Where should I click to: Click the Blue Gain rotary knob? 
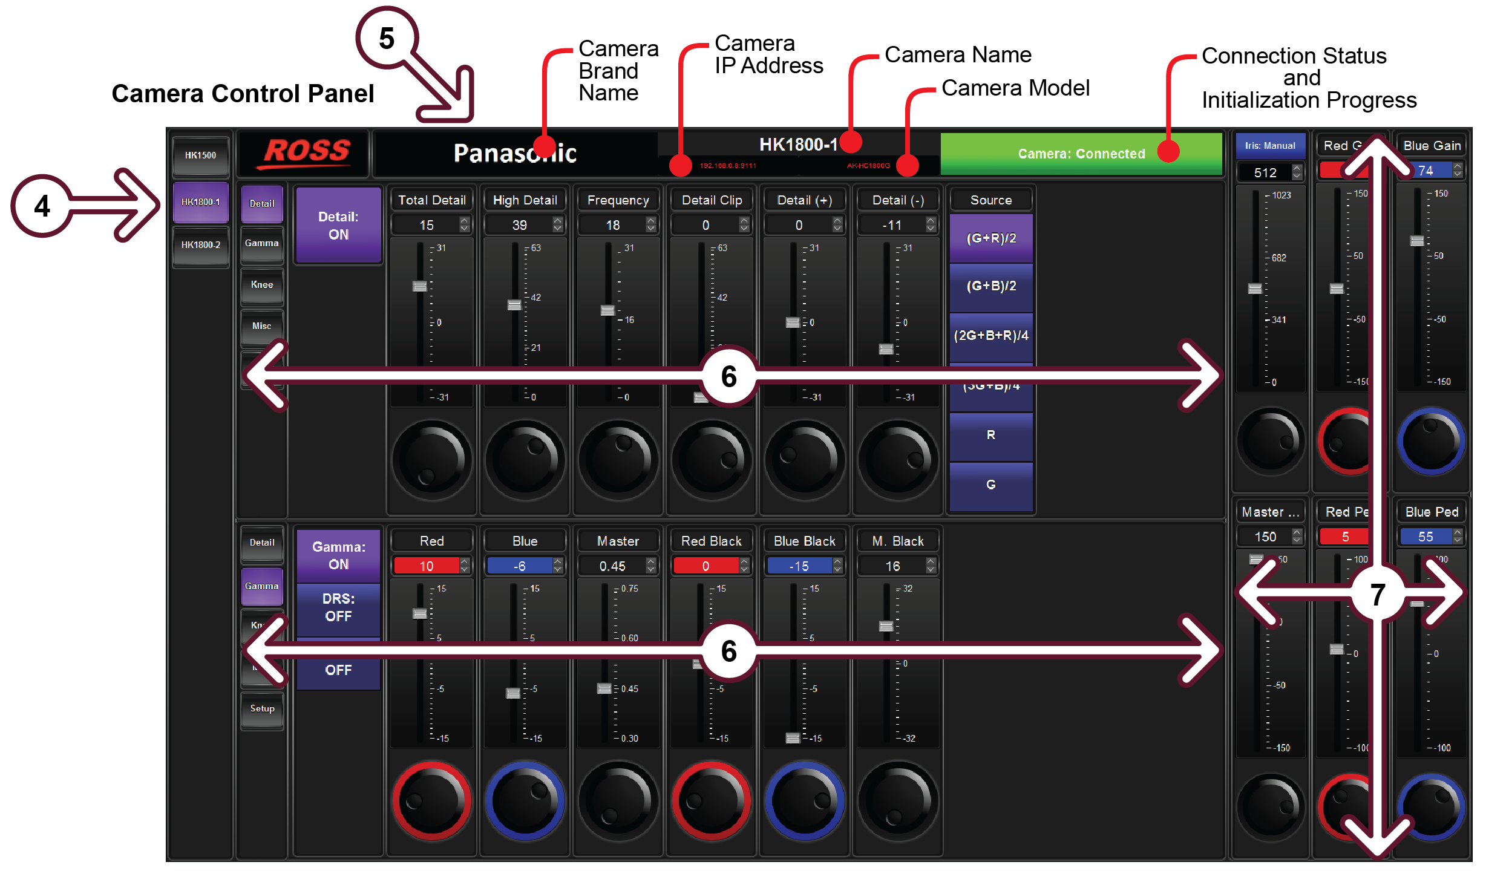click(1431, 440)
